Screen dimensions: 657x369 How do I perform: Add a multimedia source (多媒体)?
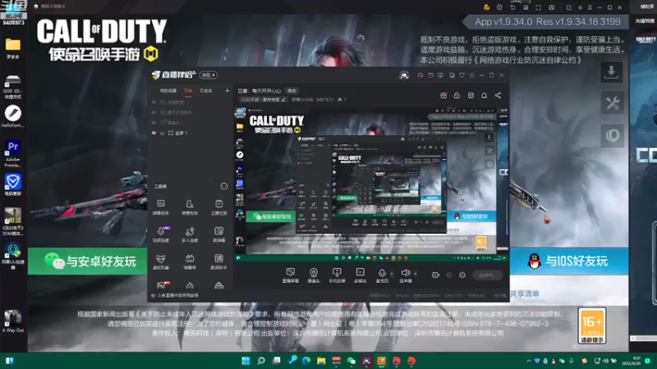click(x=360, y=276)
